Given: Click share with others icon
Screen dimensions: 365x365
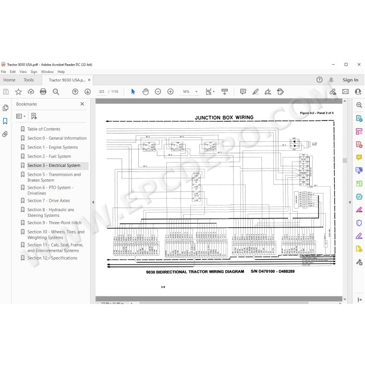Looking at the screenshot, I should [x=358, y=92].
